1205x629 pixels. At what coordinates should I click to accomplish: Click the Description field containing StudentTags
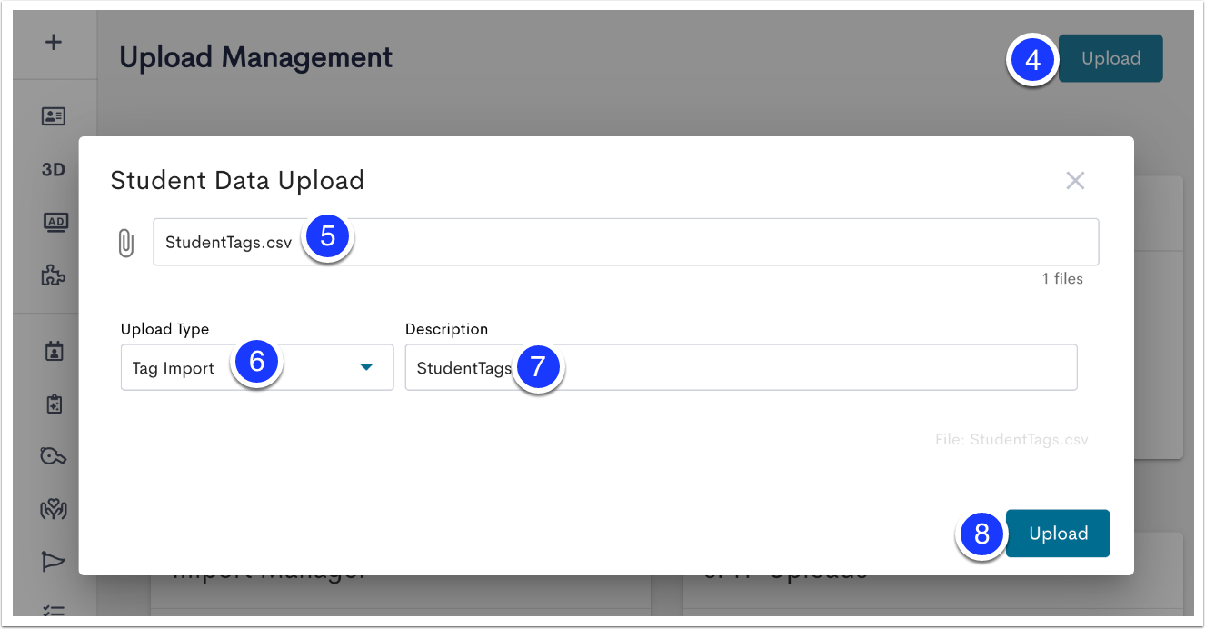741,367
